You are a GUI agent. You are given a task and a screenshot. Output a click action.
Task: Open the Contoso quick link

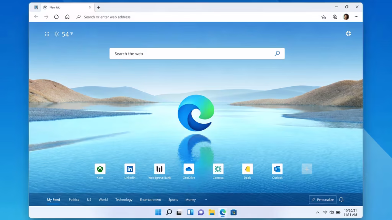218,171
